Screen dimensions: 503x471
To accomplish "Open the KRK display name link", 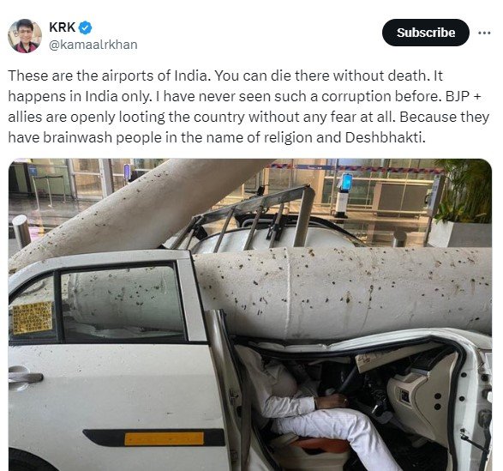I will click(63, 27).
